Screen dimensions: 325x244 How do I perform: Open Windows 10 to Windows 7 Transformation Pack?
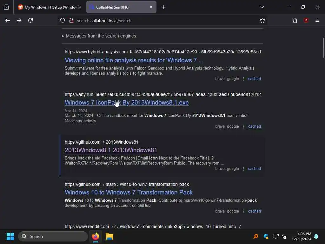[129, 192]
